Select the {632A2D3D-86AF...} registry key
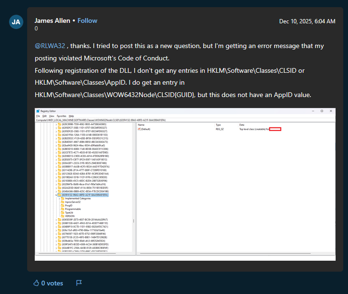The width and height of the screenshot is (348, 294). pos(85,188)
